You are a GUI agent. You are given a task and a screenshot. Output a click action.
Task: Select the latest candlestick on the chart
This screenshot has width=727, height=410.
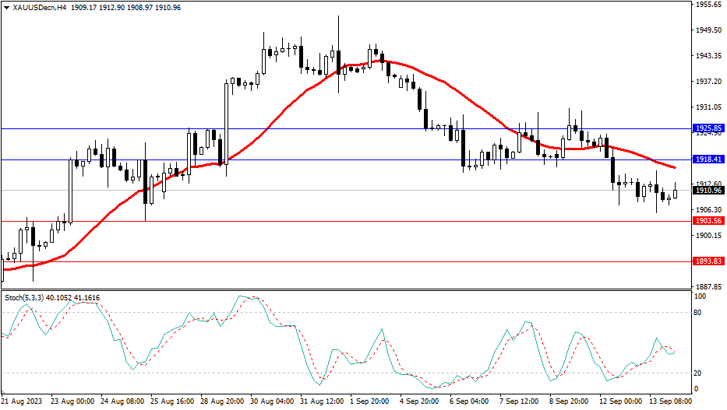click(x=675, y=192)
